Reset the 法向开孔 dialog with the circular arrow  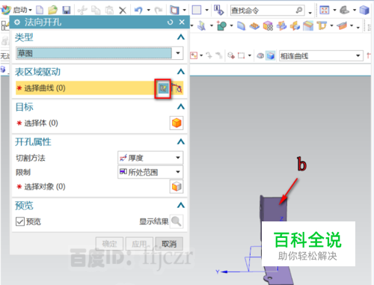tap(171, 22)
